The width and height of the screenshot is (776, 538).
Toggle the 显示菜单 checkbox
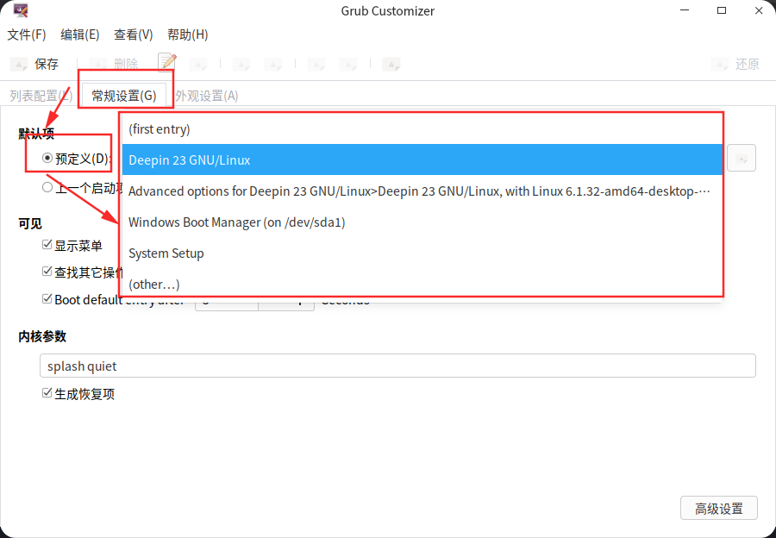(x=47, y=245)
